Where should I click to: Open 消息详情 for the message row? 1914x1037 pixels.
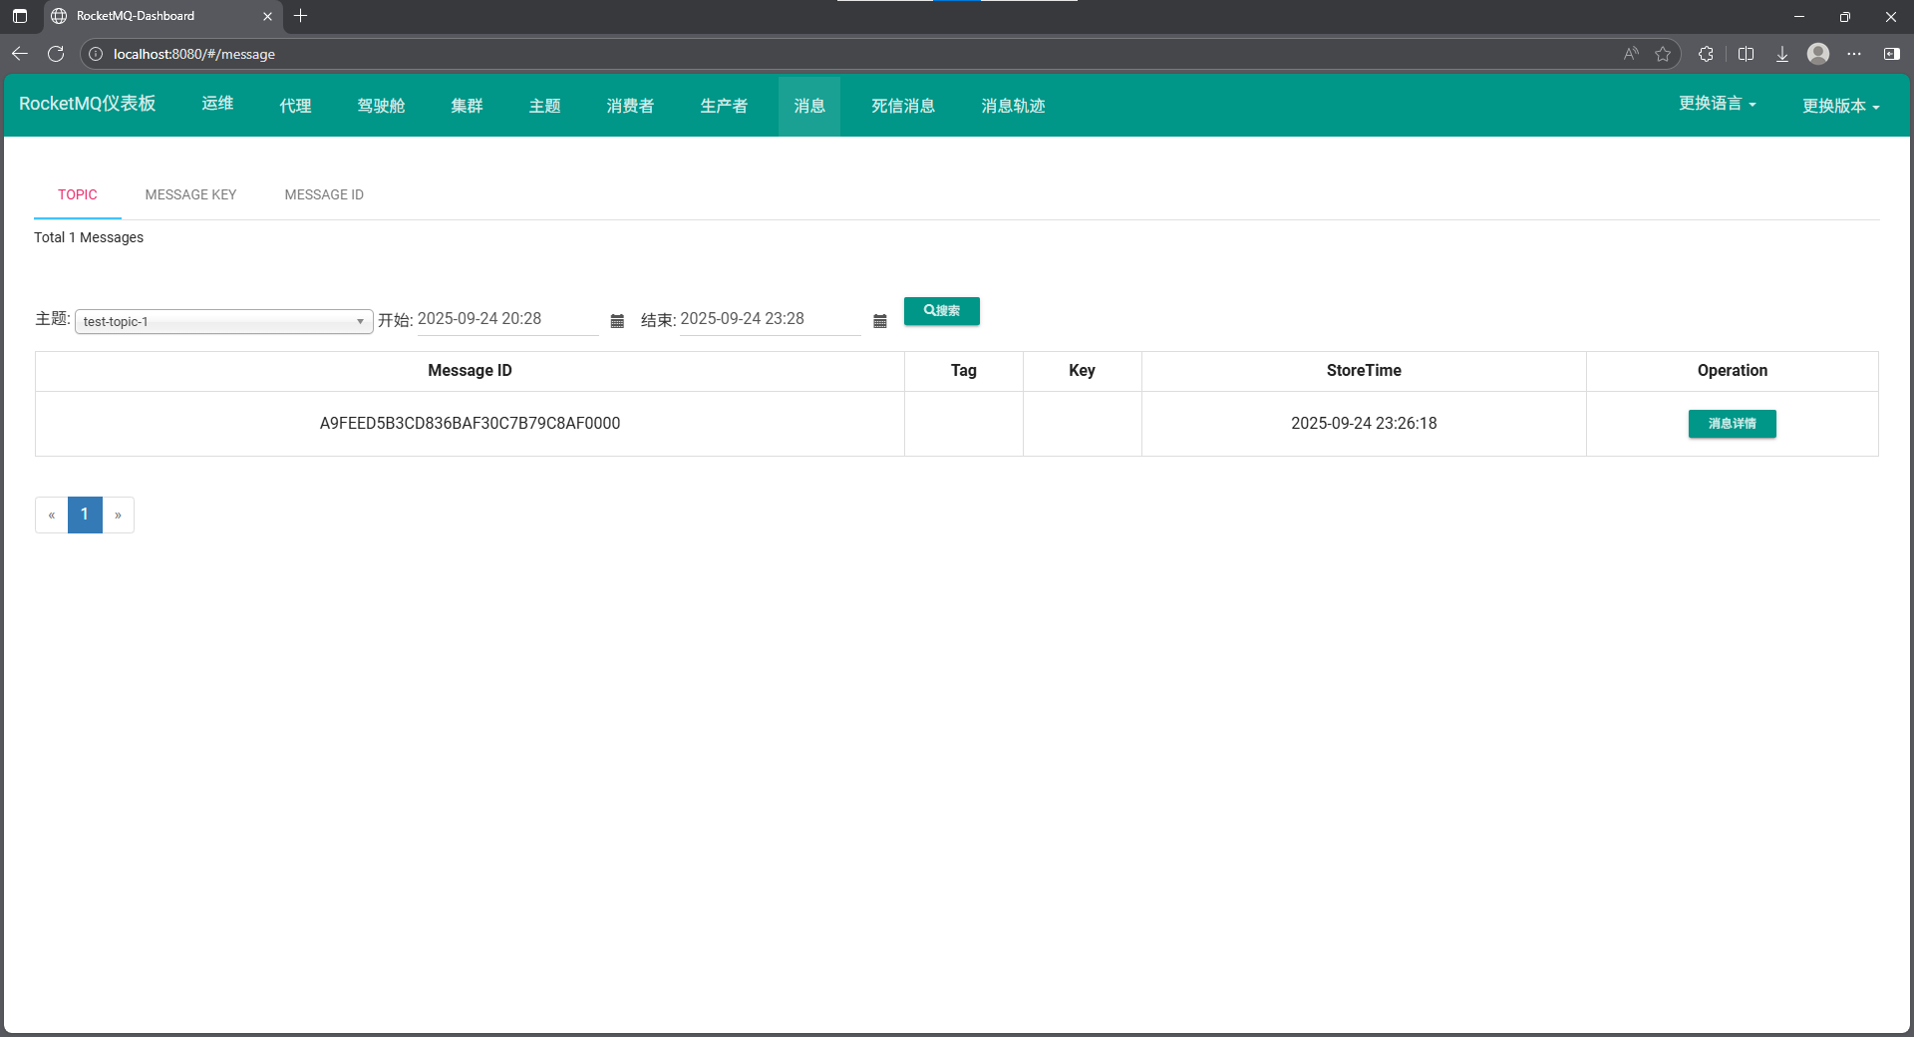click(1733, 424)
